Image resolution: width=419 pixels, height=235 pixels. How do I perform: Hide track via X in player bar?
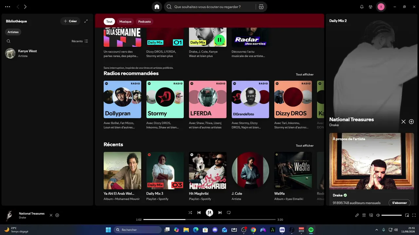pos(51,215)
